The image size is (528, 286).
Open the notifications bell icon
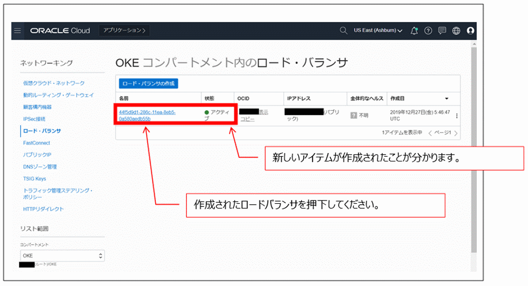414,31
